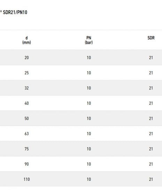Click diameter value 110 cell

point(26,179)
